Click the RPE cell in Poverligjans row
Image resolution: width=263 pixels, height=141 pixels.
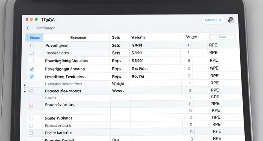tap(213, 45)
